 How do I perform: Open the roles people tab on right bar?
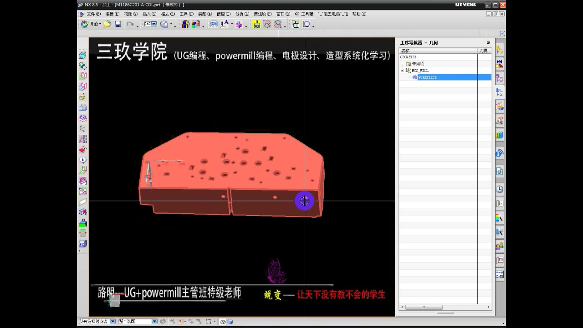(x=500, y=246)
